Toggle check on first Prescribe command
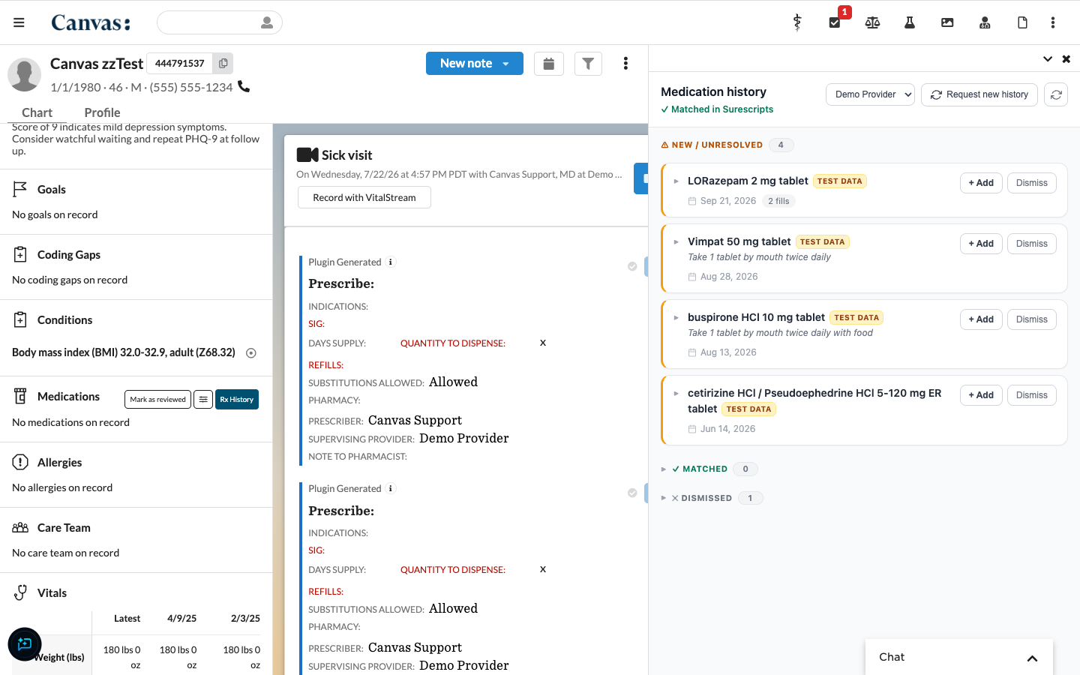This screenshot has width=1080, height=675. (x=632, y=266)
